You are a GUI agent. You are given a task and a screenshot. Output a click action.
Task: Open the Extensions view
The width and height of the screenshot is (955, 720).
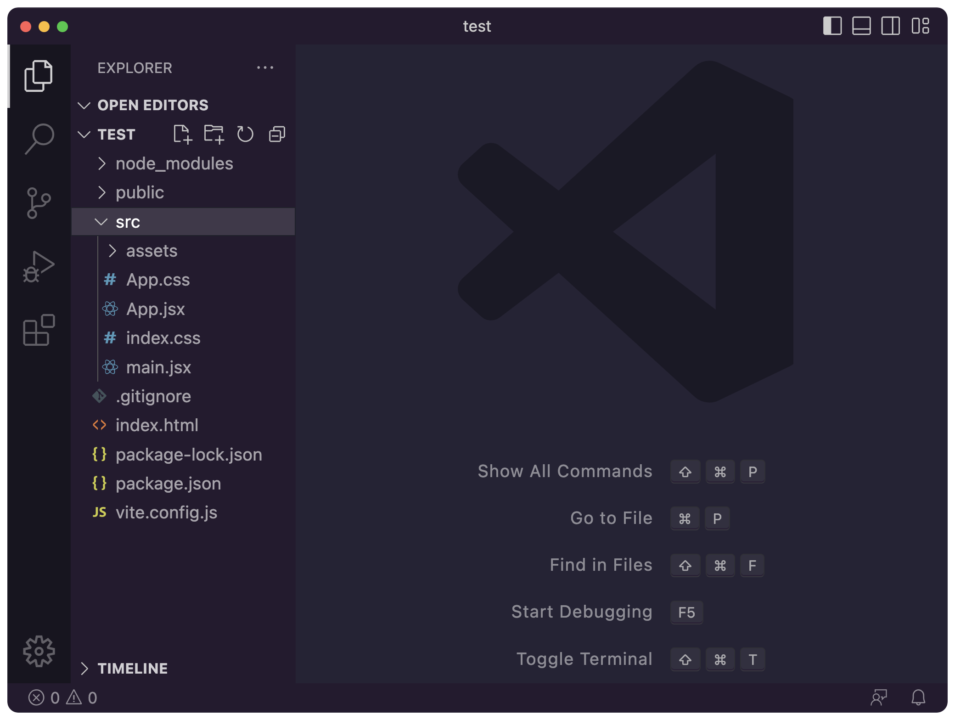[39, 330]
